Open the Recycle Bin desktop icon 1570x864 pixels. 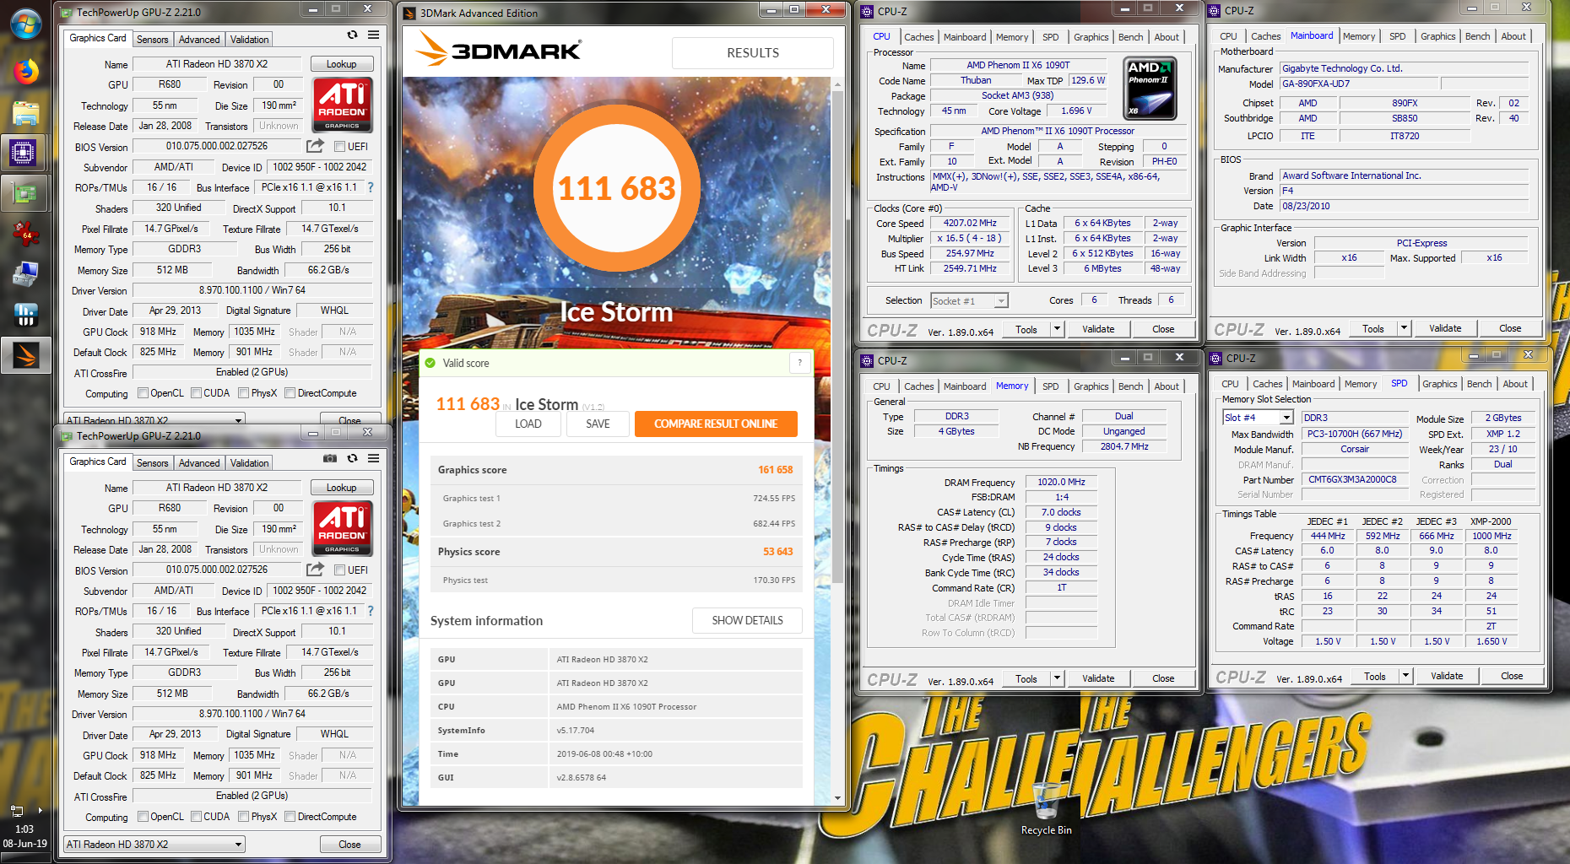click(1046, 808)
